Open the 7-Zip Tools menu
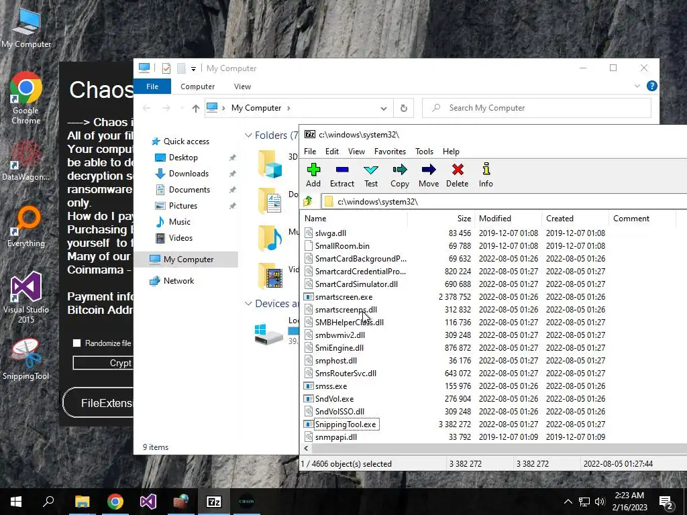 point(424,151)
